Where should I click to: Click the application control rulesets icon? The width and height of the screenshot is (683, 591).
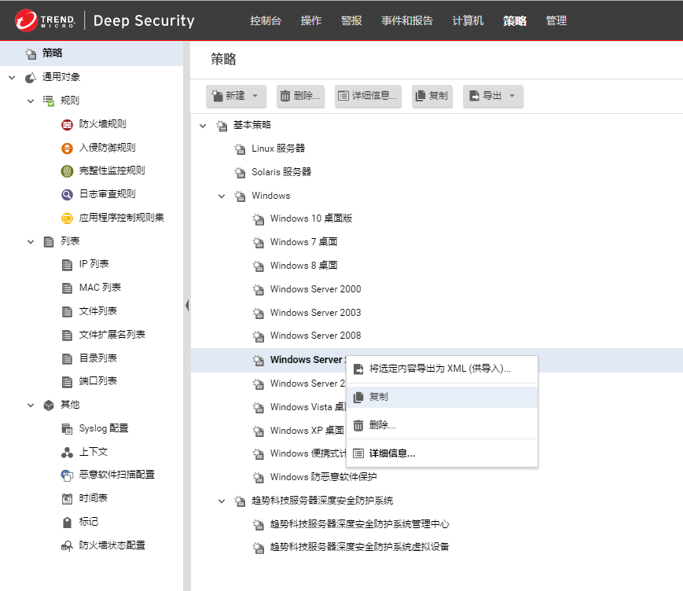pos(67,218)
